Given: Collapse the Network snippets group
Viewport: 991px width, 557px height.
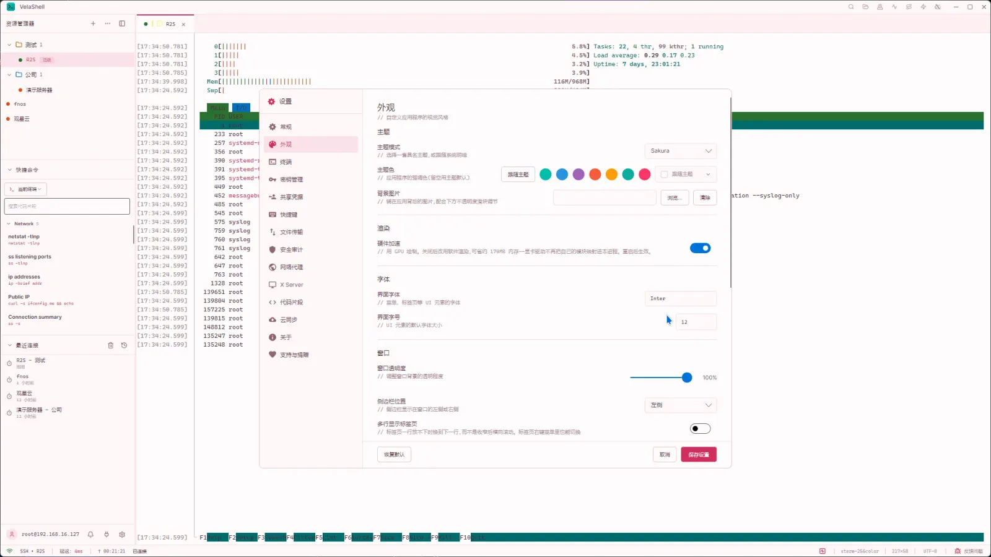Looking at the screenshot, I should tap(9, 223).
